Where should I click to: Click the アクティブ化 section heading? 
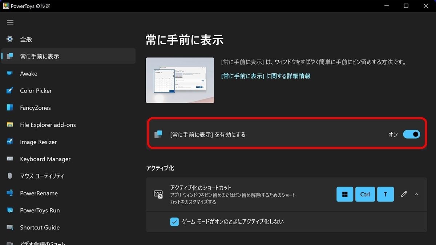(x=160, y=168)
